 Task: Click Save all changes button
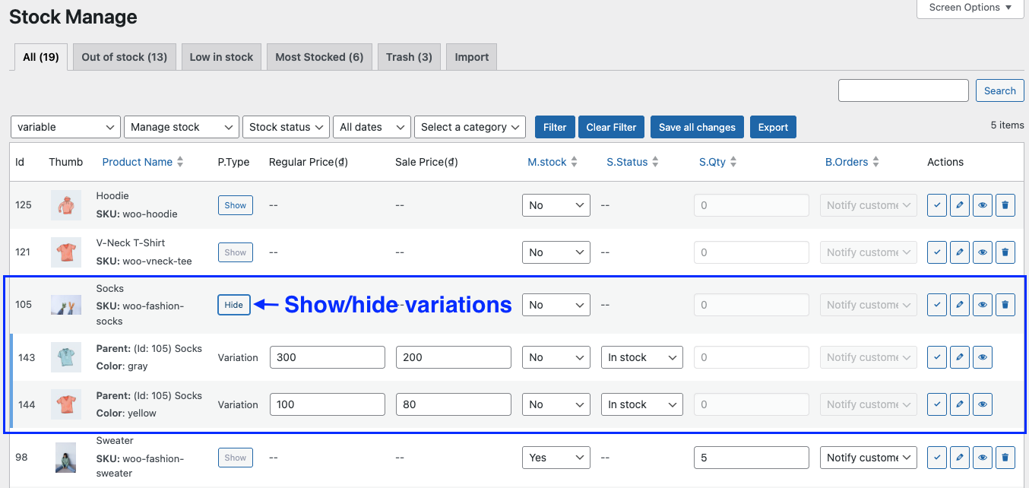tap(697, 127)
